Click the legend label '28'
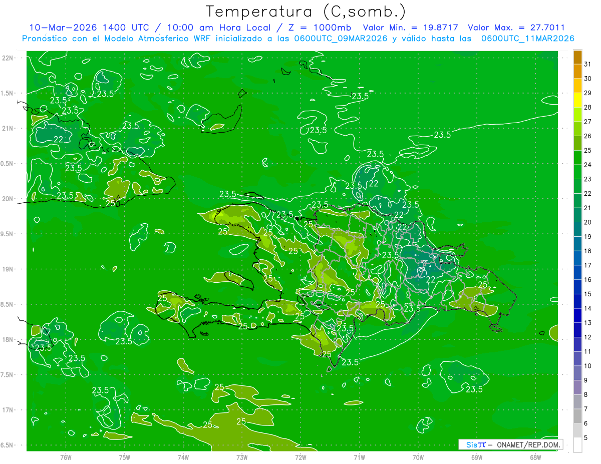The image size is (601, 464). (x=588, y=107)
